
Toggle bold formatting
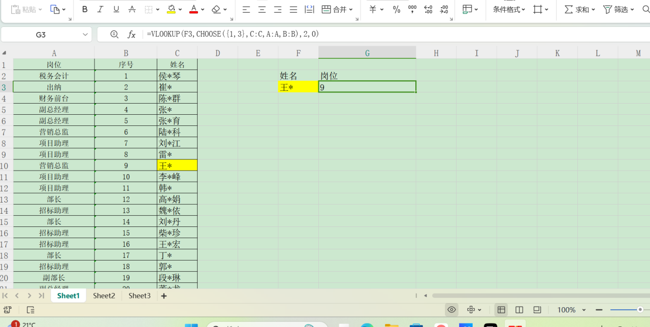coord(85,9)
